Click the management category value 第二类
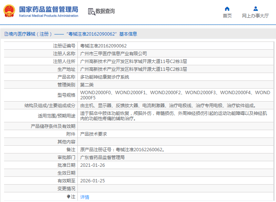 [x=87, y=85]
